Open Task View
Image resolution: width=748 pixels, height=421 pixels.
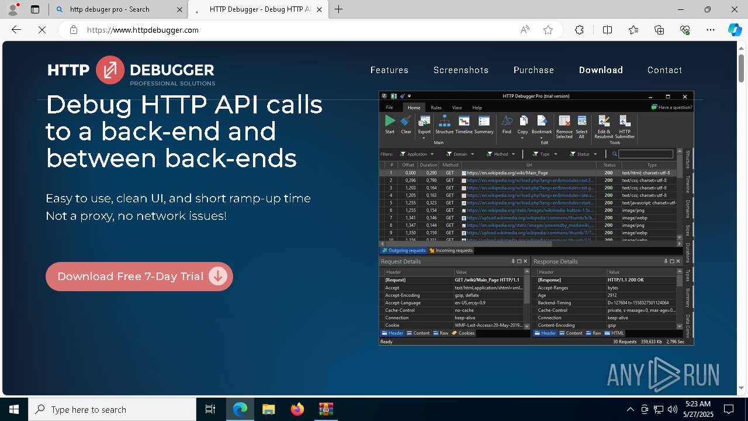click(x=210, y=409)
